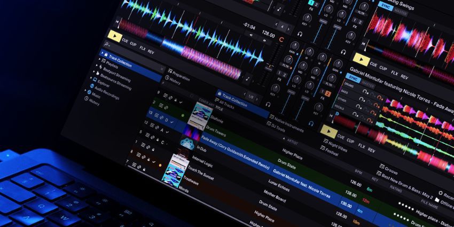Expand the Playlists tree node arrow
454x227 pixels.
coord(99,60)
